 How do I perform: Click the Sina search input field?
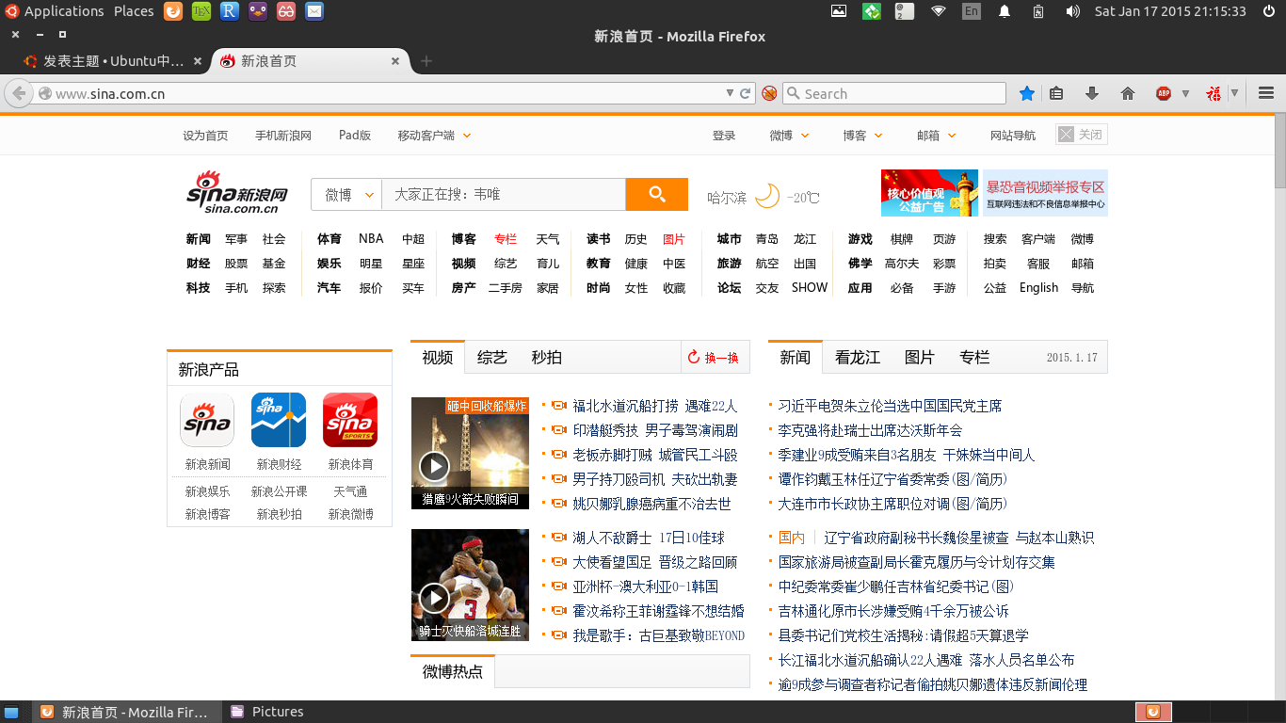504,195
